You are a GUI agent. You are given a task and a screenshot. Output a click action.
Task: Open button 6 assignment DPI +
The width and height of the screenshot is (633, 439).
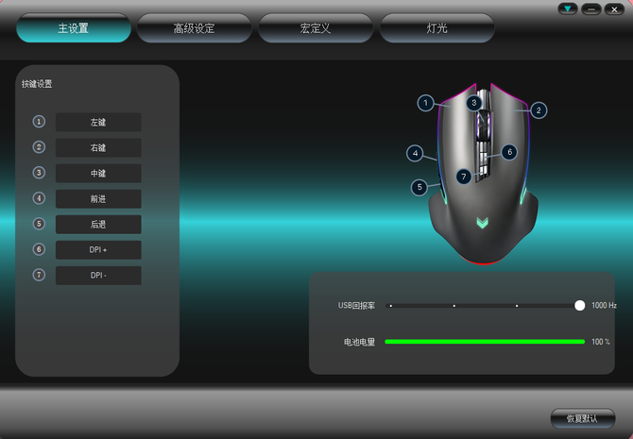(98, 250)
